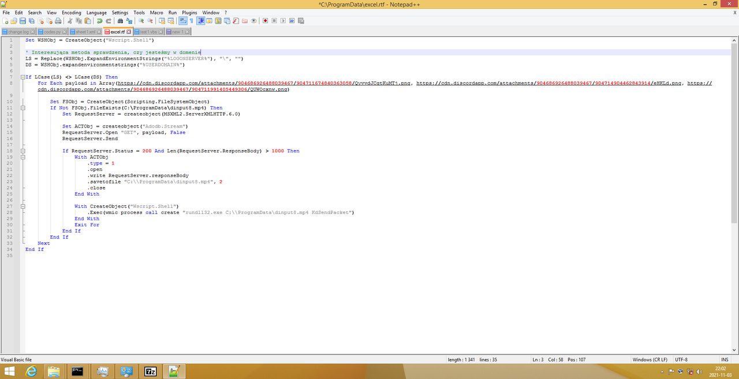Click the Playback macro icon
739x379 pixels.
click(x=283, y=21)
